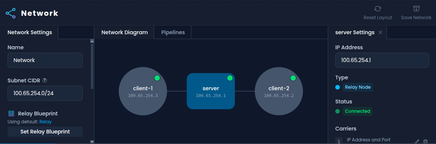The width and height of the screenshot is (436, 144).
Task: Click the Reset Layout refresh icon
Action: [378, 9]
